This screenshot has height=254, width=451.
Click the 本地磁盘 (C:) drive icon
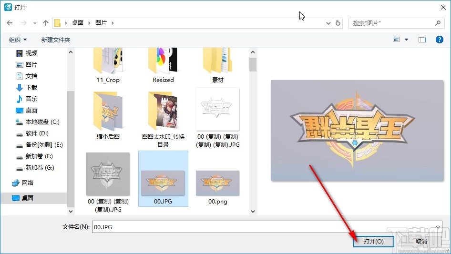(x=19, y=122)
